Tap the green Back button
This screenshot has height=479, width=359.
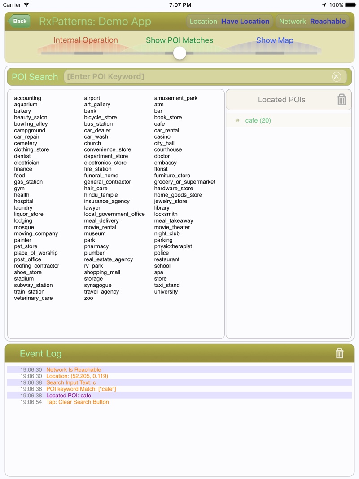point(19,22)
